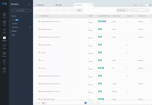
Task: Click the Edit button in the toolbar
Action: [40, 10]
